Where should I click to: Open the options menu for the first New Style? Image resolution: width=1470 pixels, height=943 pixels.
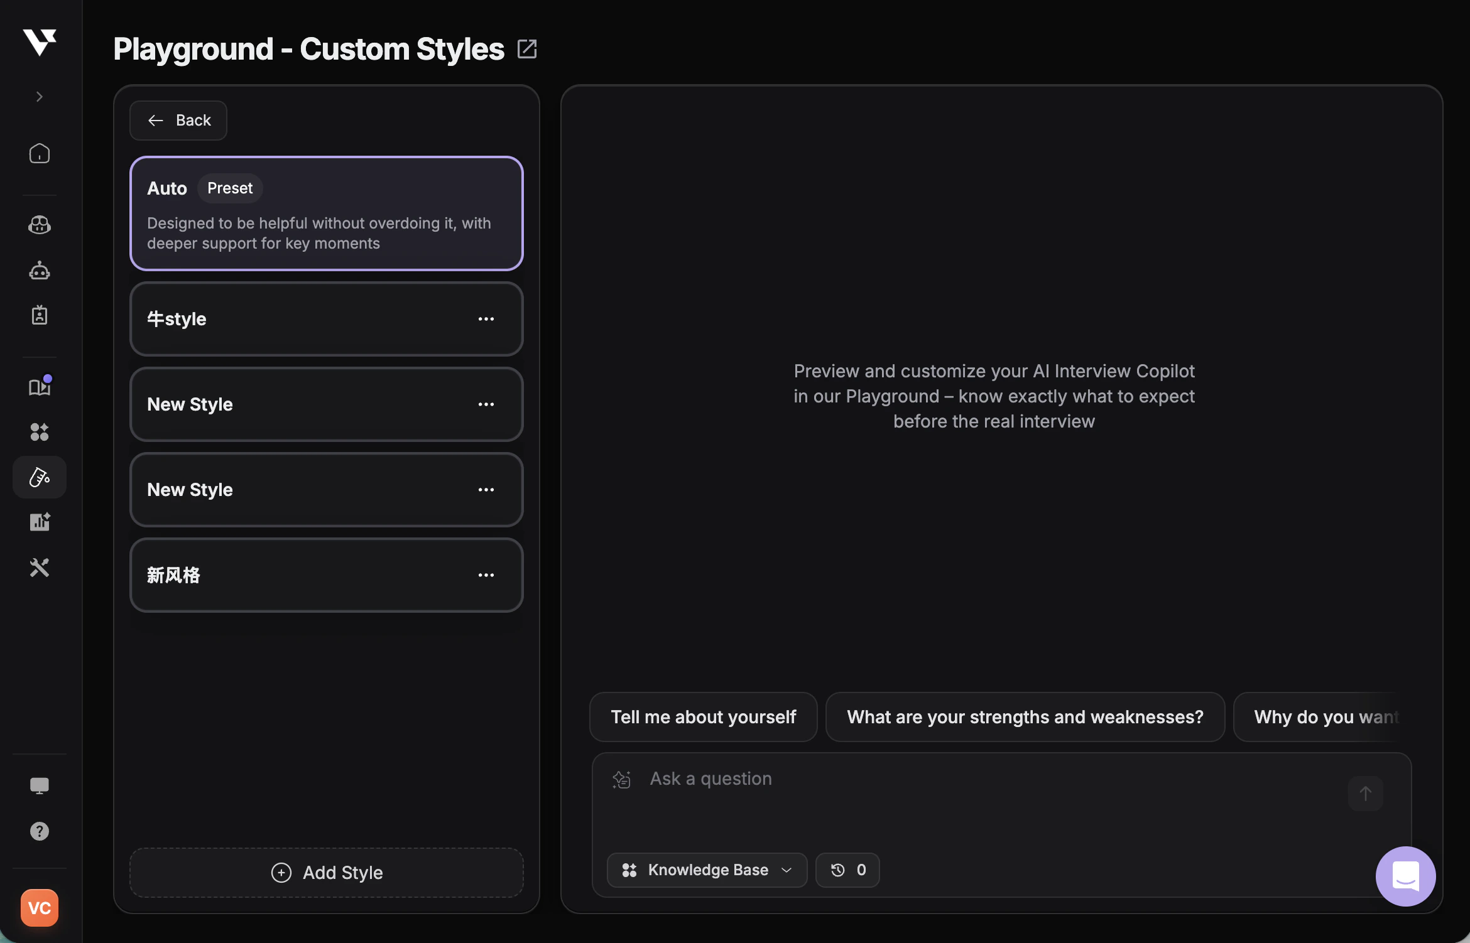click(x=486, y=404)
